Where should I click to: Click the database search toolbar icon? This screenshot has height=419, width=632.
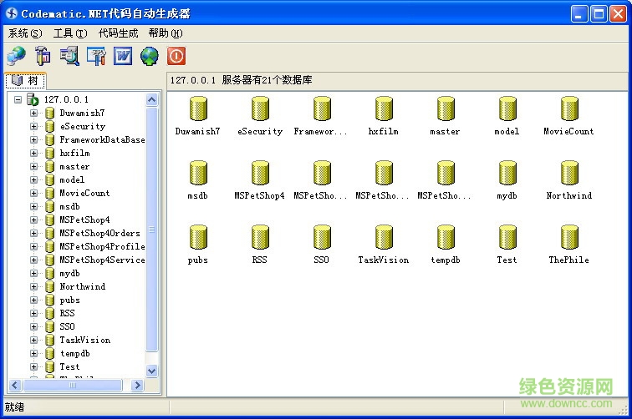69,56
